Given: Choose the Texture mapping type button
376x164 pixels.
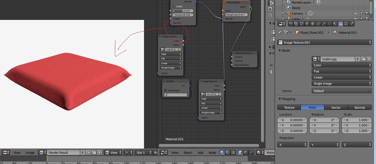Looking at the screenshot, I should (289, 108).
